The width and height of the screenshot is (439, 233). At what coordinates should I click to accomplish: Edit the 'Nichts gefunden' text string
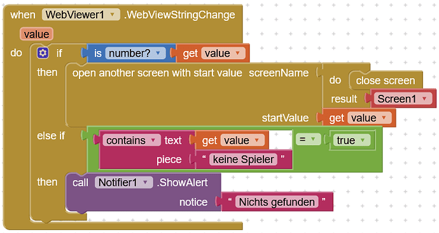[x=277, y=202]
